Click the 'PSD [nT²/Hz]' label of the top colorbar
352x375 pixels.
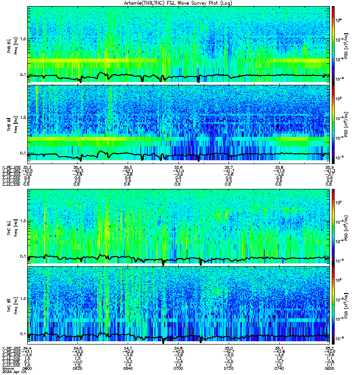[x=346, y=46]
